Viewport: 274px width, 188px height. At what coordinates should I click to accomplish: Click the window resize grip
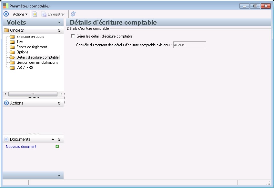click(269, 183)
